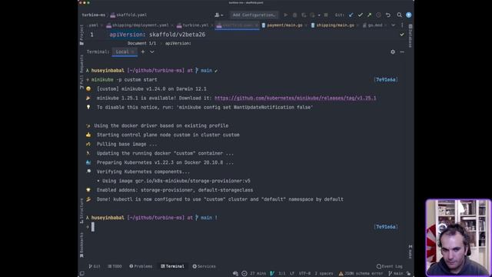The image size is (492, 277).
Task: Click the skaffold.yaml breadcrumb in the navigation bar
Action: click(x=128, y=15)
